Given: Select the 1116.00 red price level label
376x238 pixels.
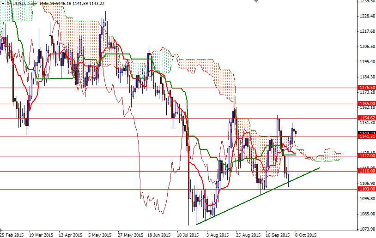Looking at the screenshot, I should click(x=367, y=171).
